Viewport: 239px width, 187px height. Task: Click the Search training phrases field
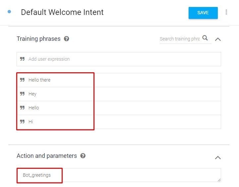click(x=179, y=39)
